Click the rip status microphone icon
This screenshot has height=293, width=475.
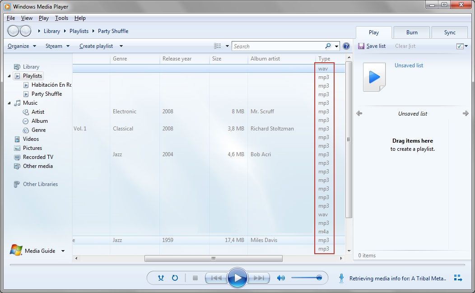tap(341, 278)
